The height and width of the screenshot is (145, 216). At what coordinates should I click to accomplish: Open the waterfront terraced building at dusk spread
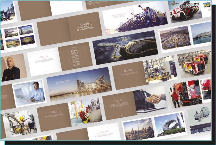pyautogui.click(x=79, y=84)
